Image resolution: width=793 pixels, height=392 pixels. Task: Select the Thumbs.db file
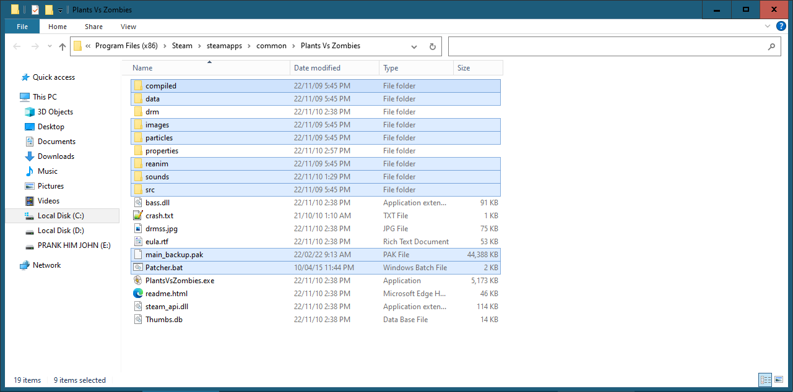[316, 320]
